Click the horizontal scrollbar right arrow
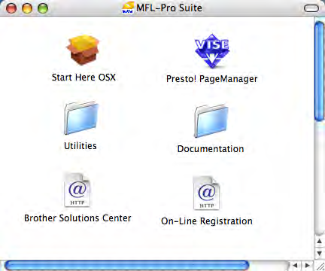325x271 pixels. 307,265
